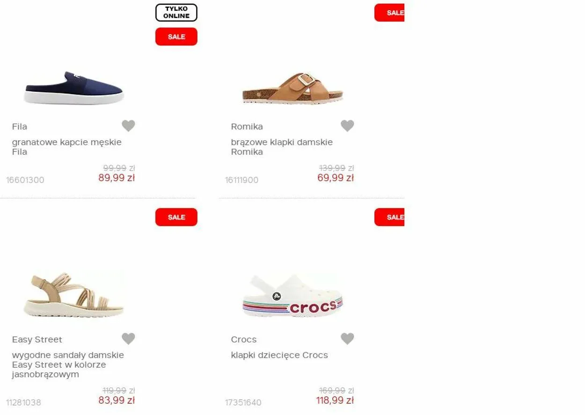Image resolution: width=585 pixels, height=415 pixels.
Task: Click the Fila brand name
Action: click(x=20, y=126)
